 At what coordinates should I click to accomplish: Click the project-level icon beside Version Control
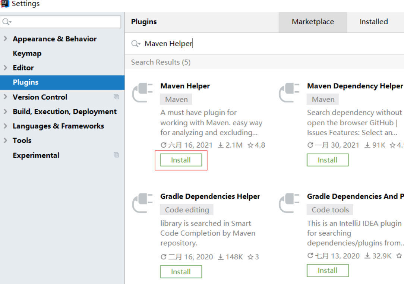pyautogui.click(x=116, y=97)
